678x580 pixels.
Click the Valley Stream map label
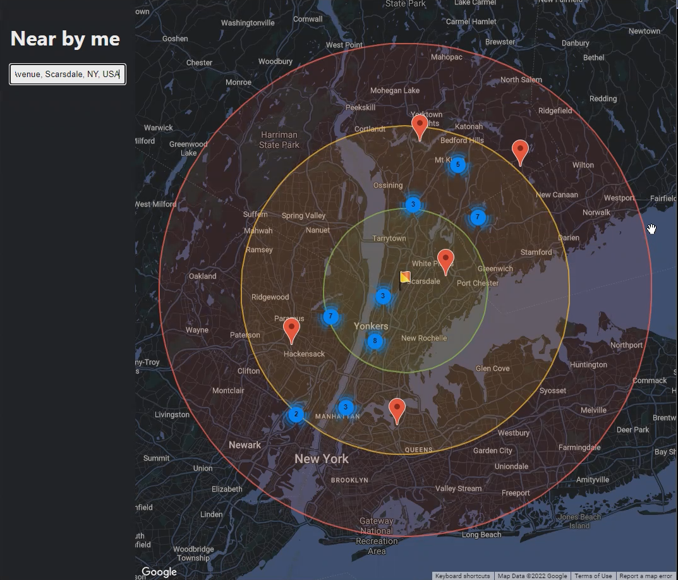(458, 488)
